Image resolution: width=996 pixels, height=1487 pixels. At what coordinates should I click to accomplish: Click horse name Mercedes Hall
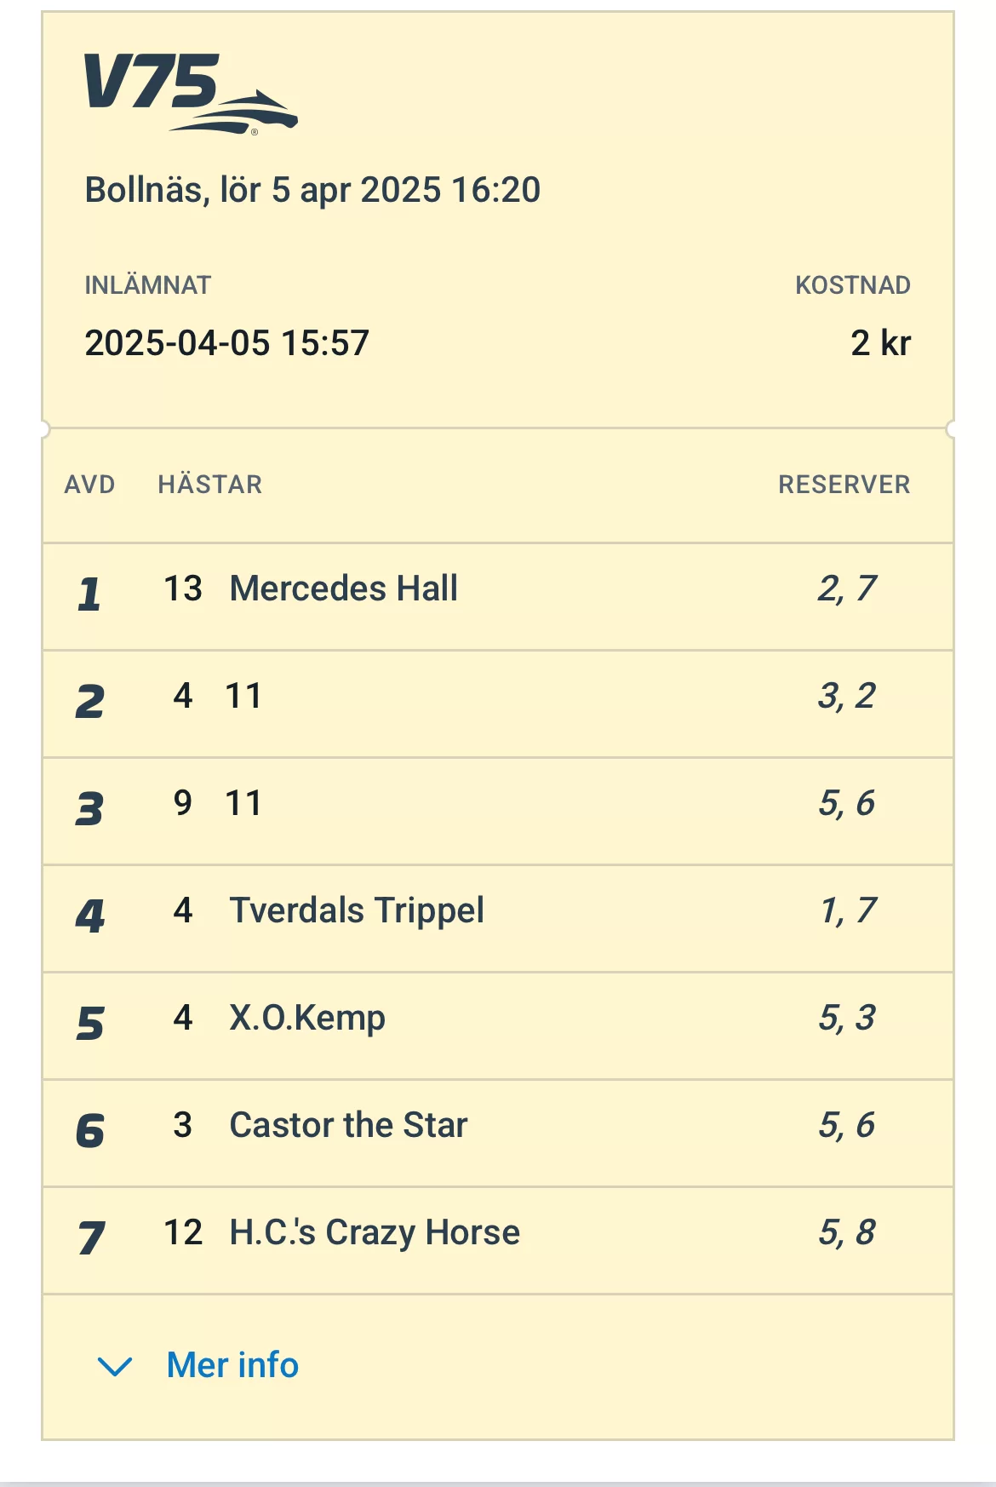pyautogui.click(x=344, y=588)
